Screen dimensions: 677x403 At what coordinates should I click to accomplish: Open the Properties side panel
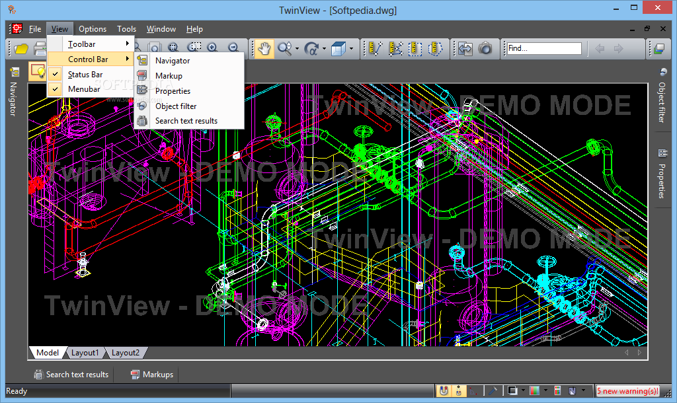(x=661, y=174)
